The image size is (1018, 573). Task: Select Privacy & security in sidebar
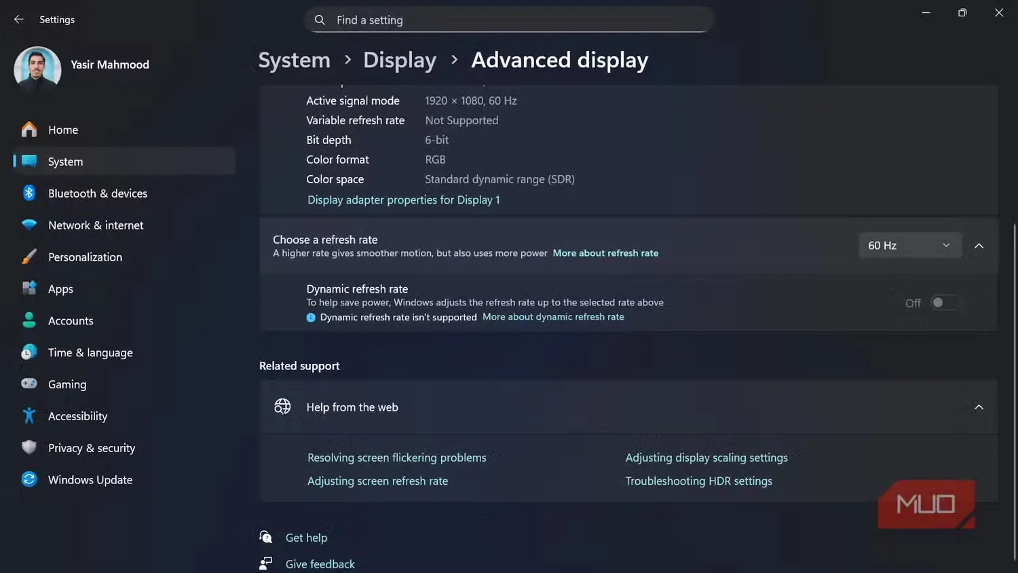[124, 448]
